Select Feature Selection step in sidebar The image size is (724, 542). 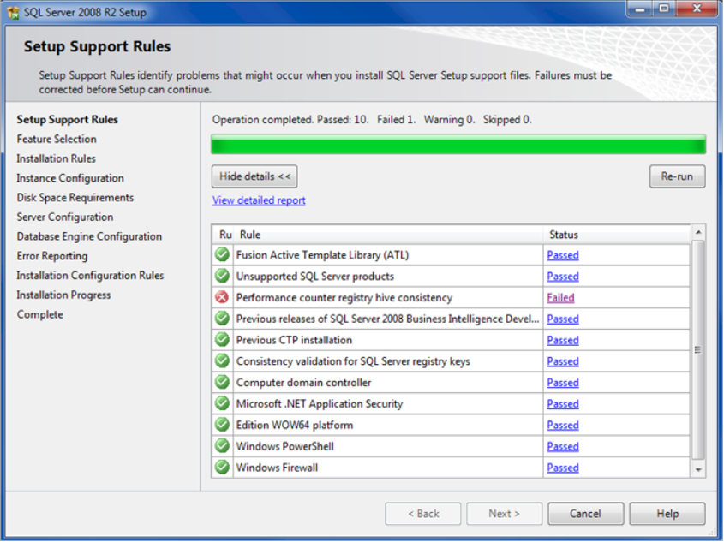coord(57,139)
